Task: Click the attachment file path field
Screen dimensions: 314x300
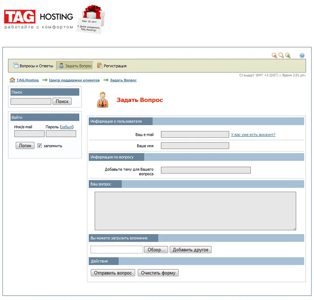Action: (117, 249)
